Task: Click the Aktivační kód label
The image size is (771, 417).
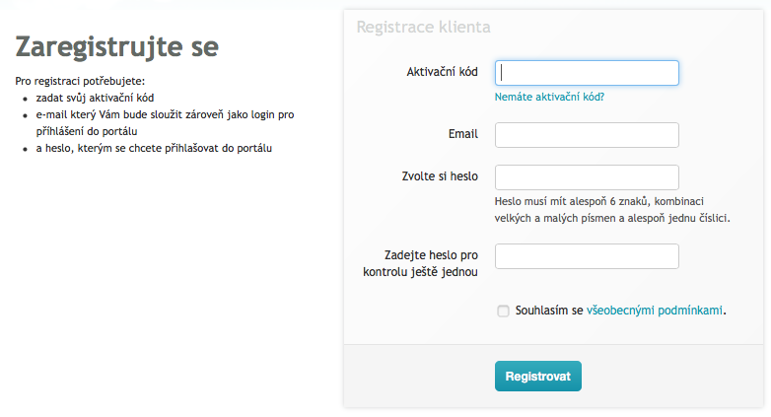Action: tap(442, 72)
